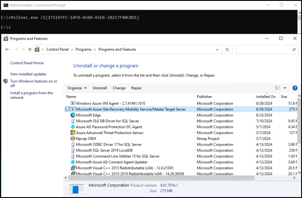302x198 pixels.
Task: Click the Repair toolbar command
Action: 136,88
